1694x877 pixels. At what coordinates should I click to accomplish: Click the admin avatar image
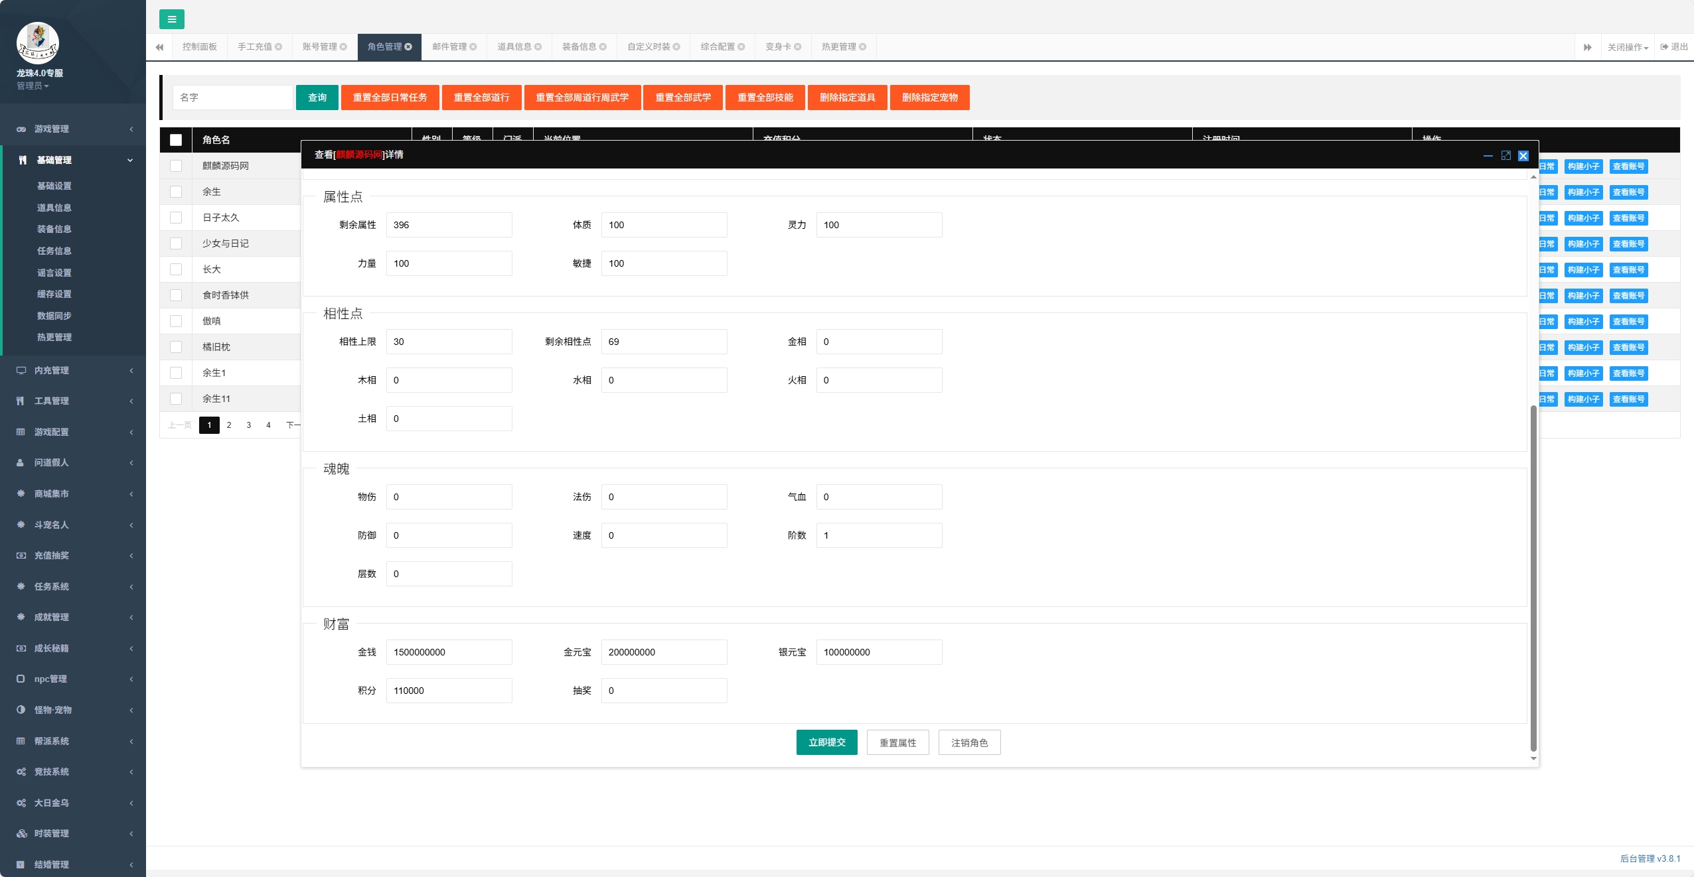pyautogui.click(x=38, y=42)
